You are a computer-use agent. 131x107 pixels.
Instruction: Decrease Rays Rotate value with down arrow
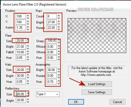point(59,29)
